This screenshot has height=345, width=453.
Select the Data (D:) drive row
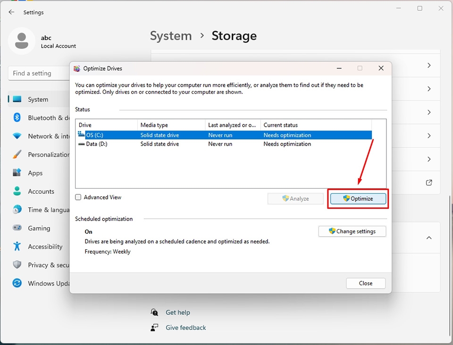225,144
